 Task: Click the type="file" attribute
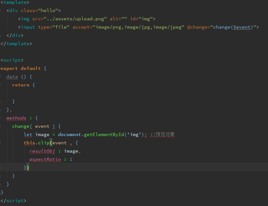(54, 27)
